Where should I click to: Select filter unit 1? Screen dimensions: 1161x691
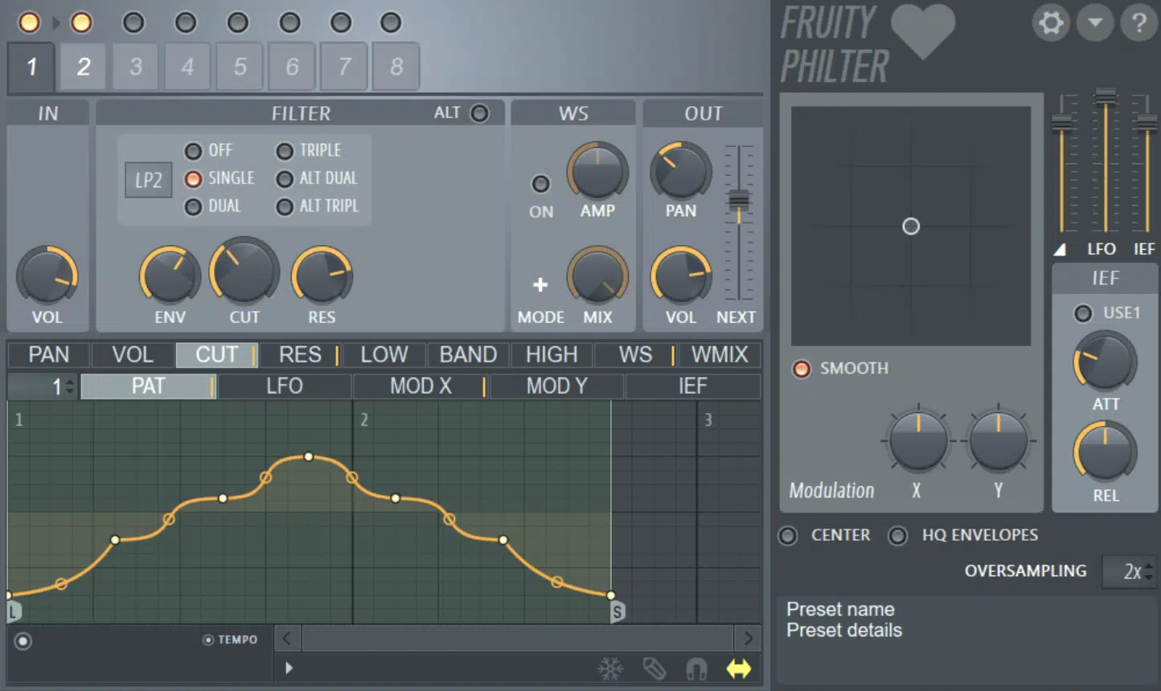point(31,67)
